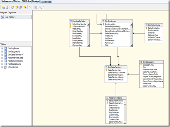Click the DimGeography table header
The width and height of the screenshot is (170, 127).
(x=151, y=62)
